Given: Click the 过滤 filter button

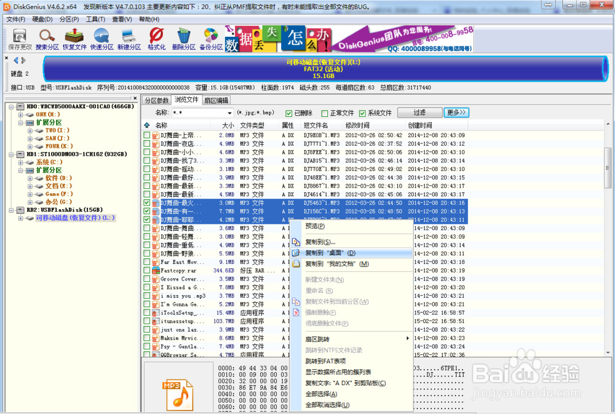Looking at the screenshot, I should (x=419, y=113).
